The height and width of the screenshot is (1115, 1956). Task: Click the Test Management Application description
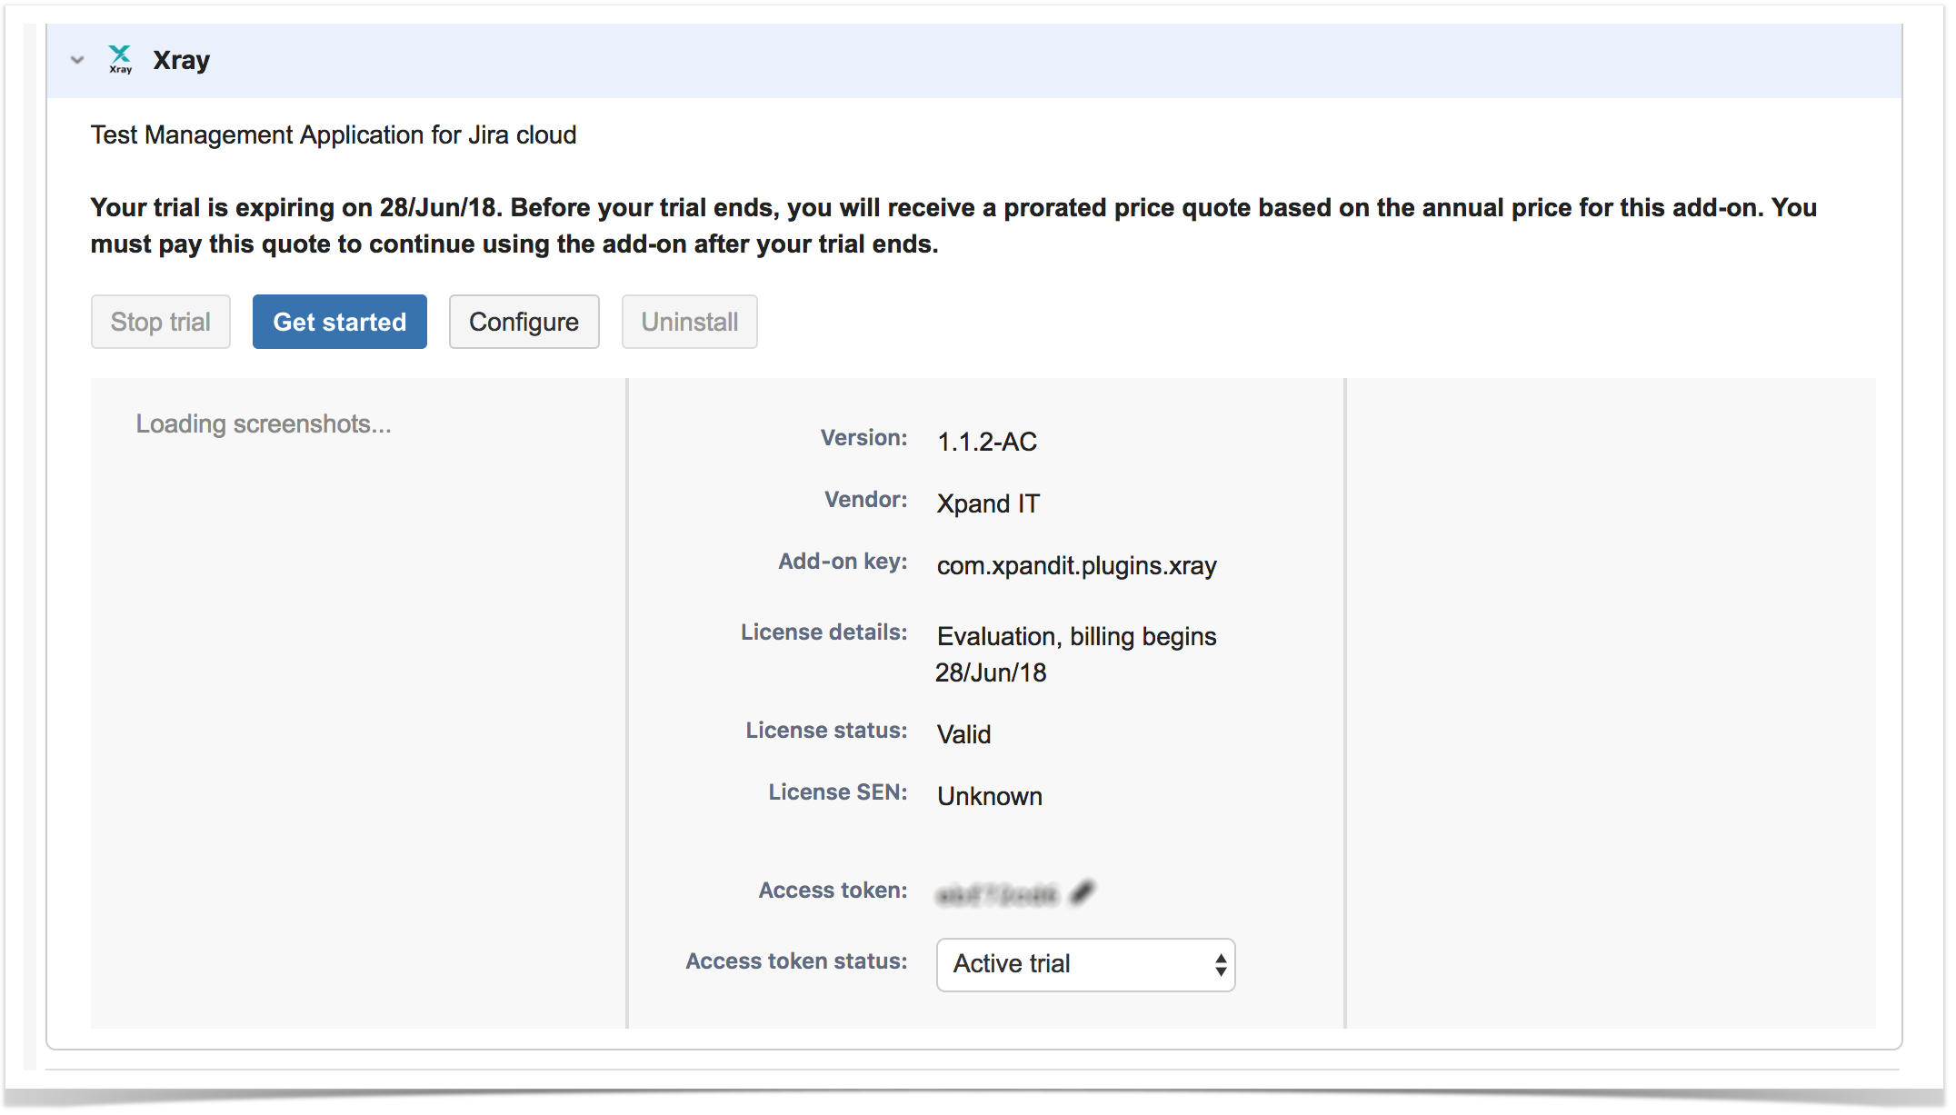(334, 135)
